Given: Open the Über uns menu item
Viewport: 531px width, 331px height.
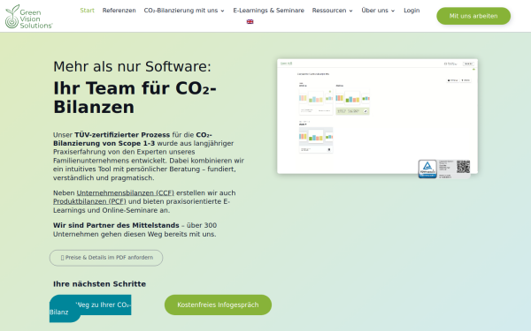Looking at the screenshot, I should [x=375, y=11].
